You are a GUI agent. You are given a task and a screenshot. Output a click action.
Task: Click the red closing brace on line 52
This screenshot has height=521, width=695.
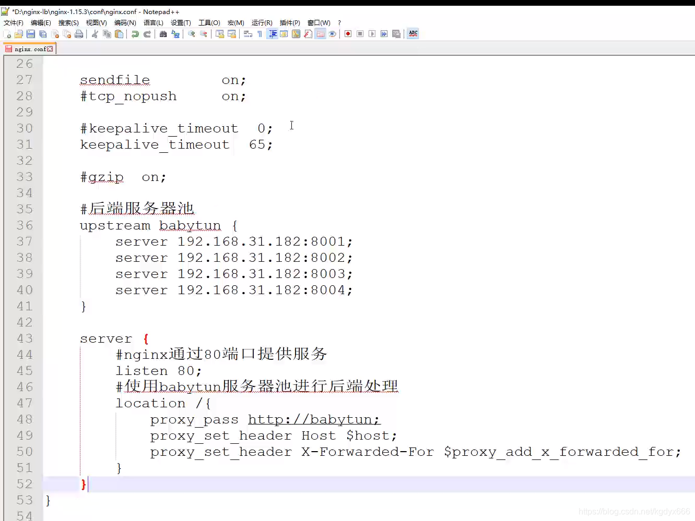pos(84,484)
